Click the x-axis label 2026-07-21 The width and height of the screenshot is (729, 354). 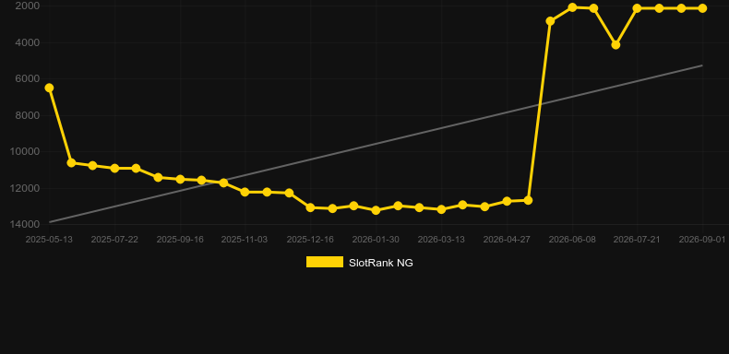(637, 240)
